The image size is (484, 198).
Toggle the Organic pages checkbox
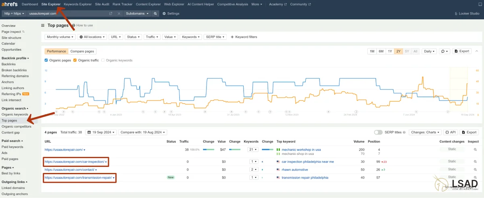46,60
